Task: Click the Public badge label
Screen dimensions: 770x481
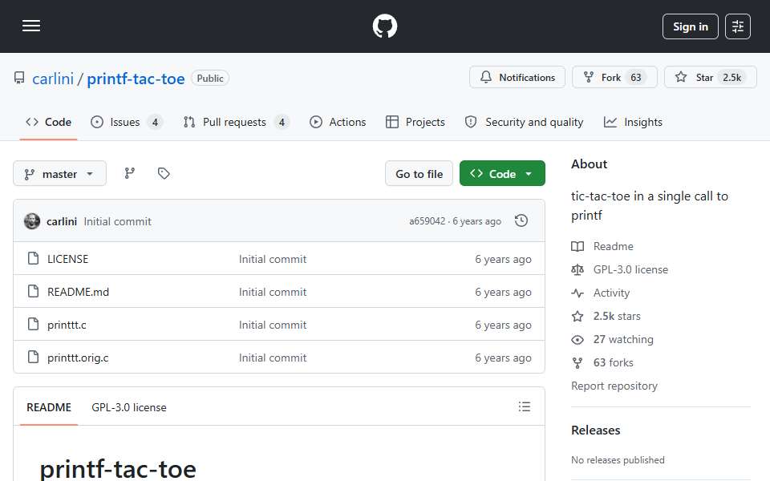Action: (x=210, y=78)
